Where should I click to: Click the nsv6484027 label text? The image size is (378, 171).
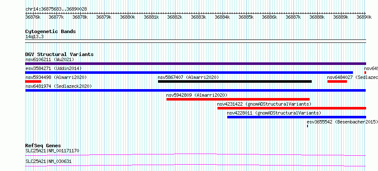(x=340, y=77)
